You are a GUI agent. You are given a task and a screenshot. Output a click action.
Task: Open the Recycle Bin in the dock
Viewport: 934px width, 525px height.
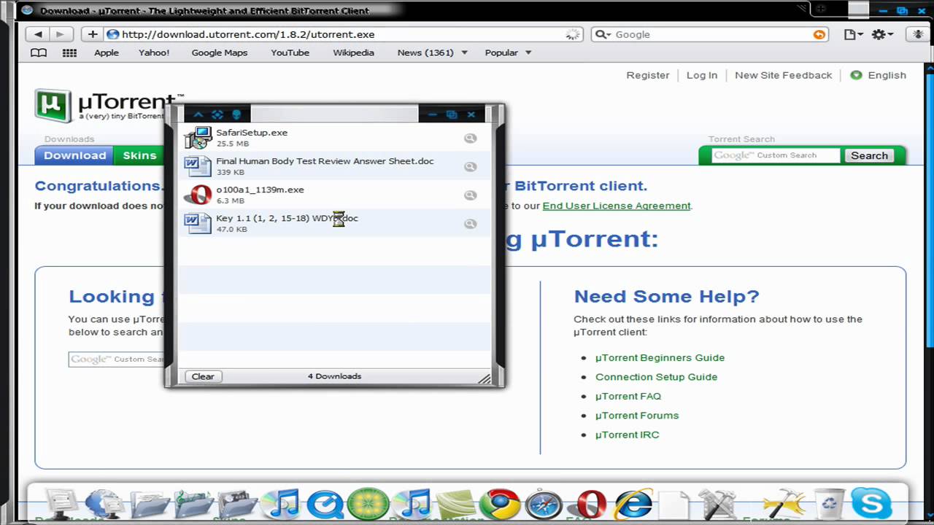829,505
